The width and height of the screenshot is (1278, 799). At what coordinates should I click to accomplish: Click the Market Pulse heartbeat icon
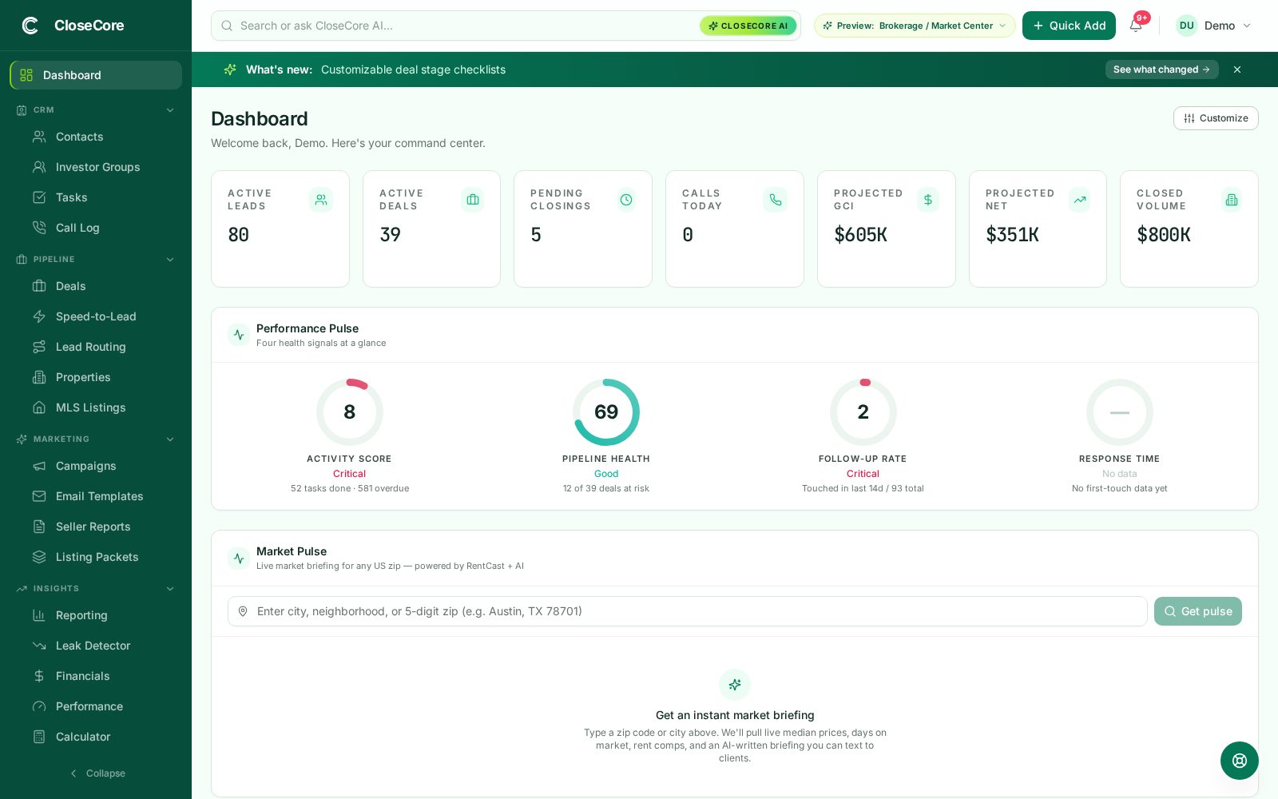click(239, 558)
